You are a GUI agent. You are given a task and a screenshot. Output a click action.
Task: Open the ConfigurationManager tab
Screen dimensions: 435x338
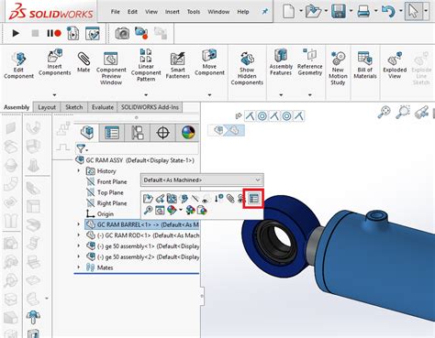click(138, 133)
